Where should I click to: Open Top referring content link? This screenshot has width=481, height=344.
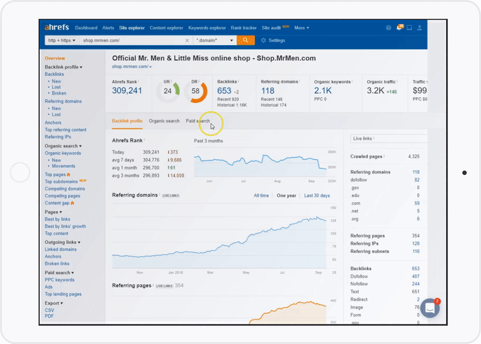pos(66,129)
